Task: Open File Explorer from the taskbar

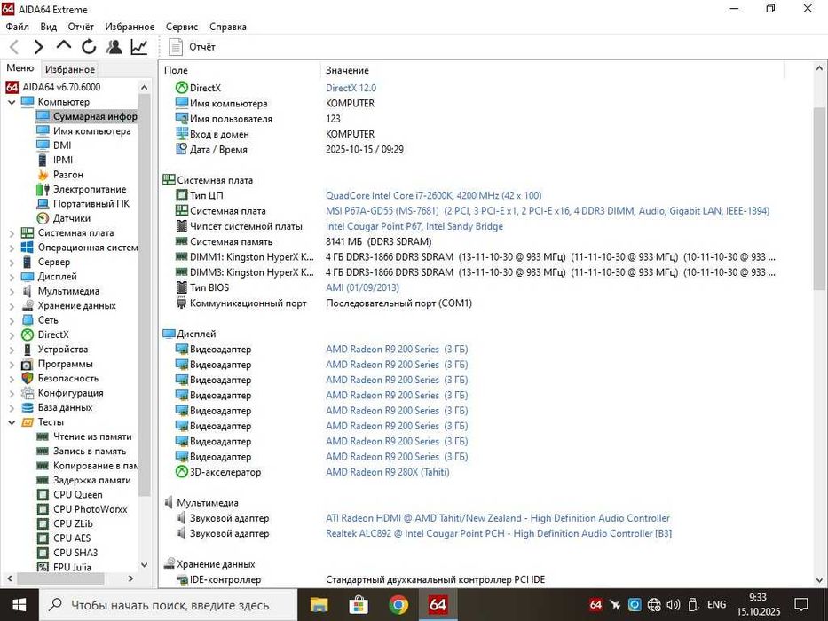Action: tap(319, 605)
